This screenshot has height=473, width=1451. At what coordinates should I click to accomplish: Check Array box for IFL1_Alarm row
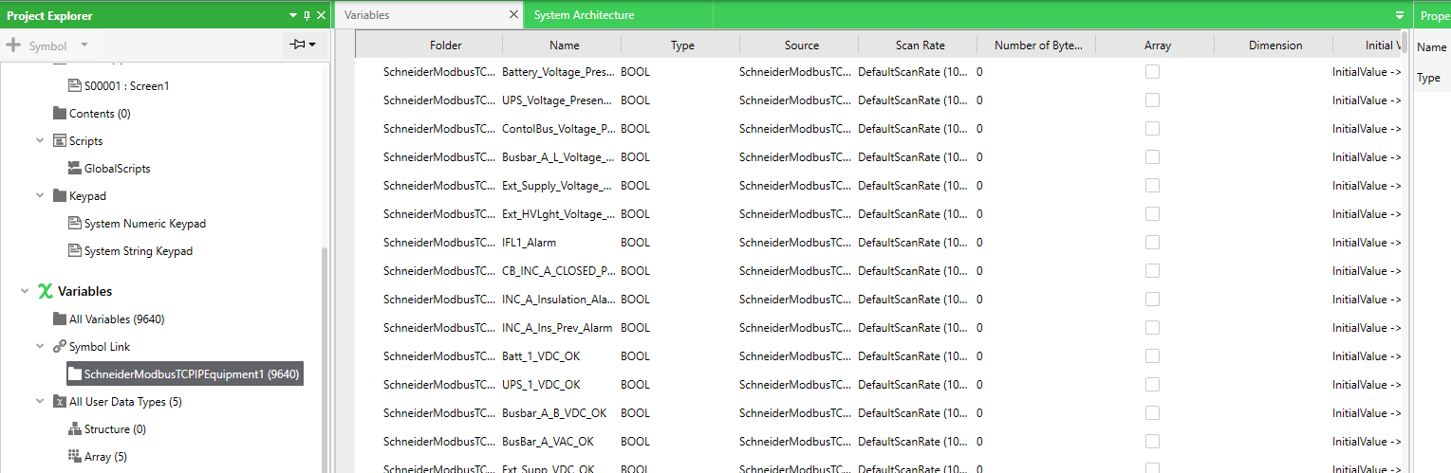point(1152,242)
